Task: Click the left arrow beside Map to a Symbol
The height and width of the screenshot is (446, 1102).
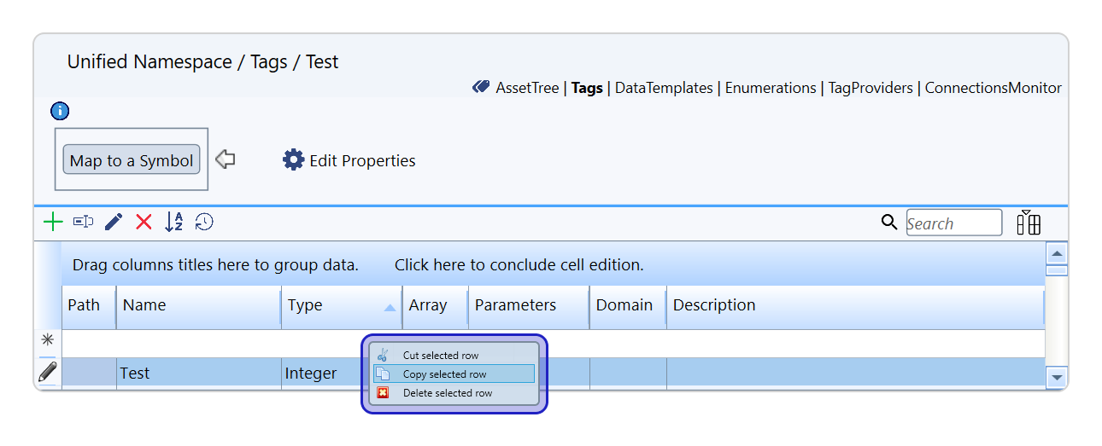Action: pyautogui.click(x=225, y=159)
